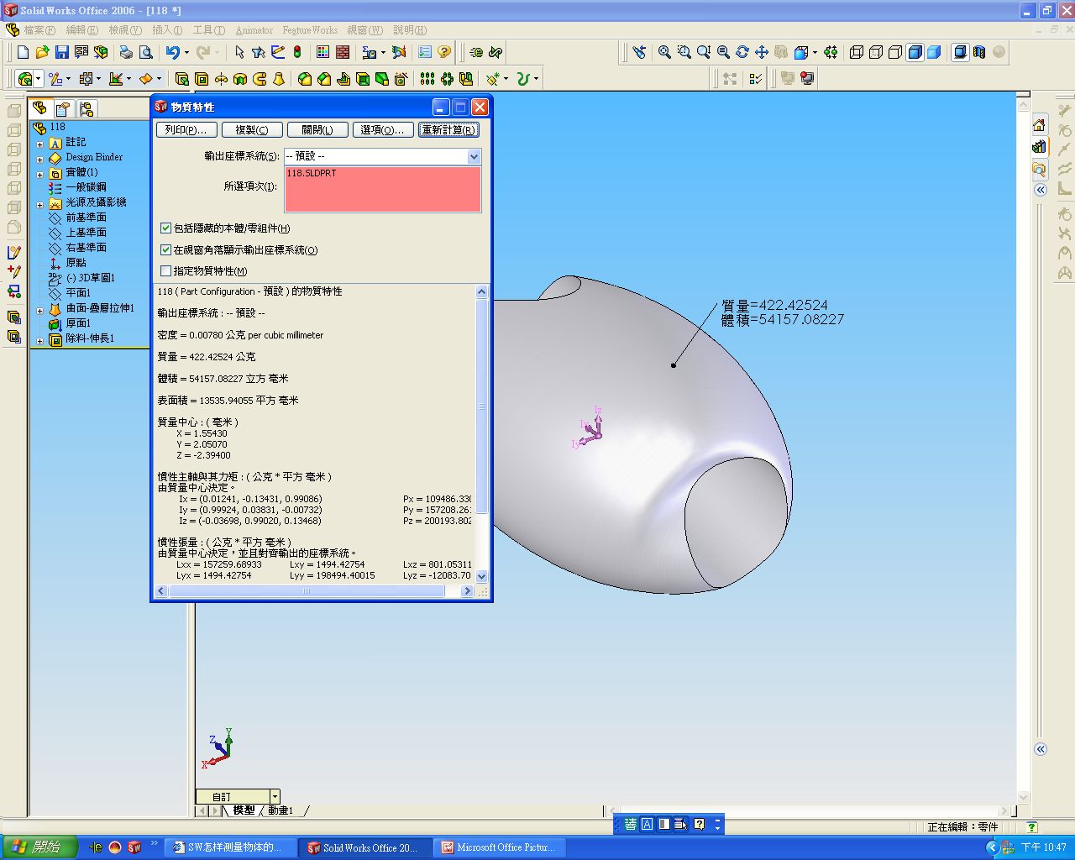Click the 列印(P)... print button
The height and width of the screenshot is (860, 1075).
(186, 129)
